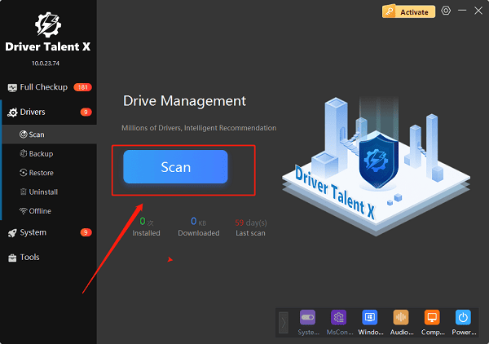
Task: Go to the Uninstall drivers page
Action: (x=42, y=192)
